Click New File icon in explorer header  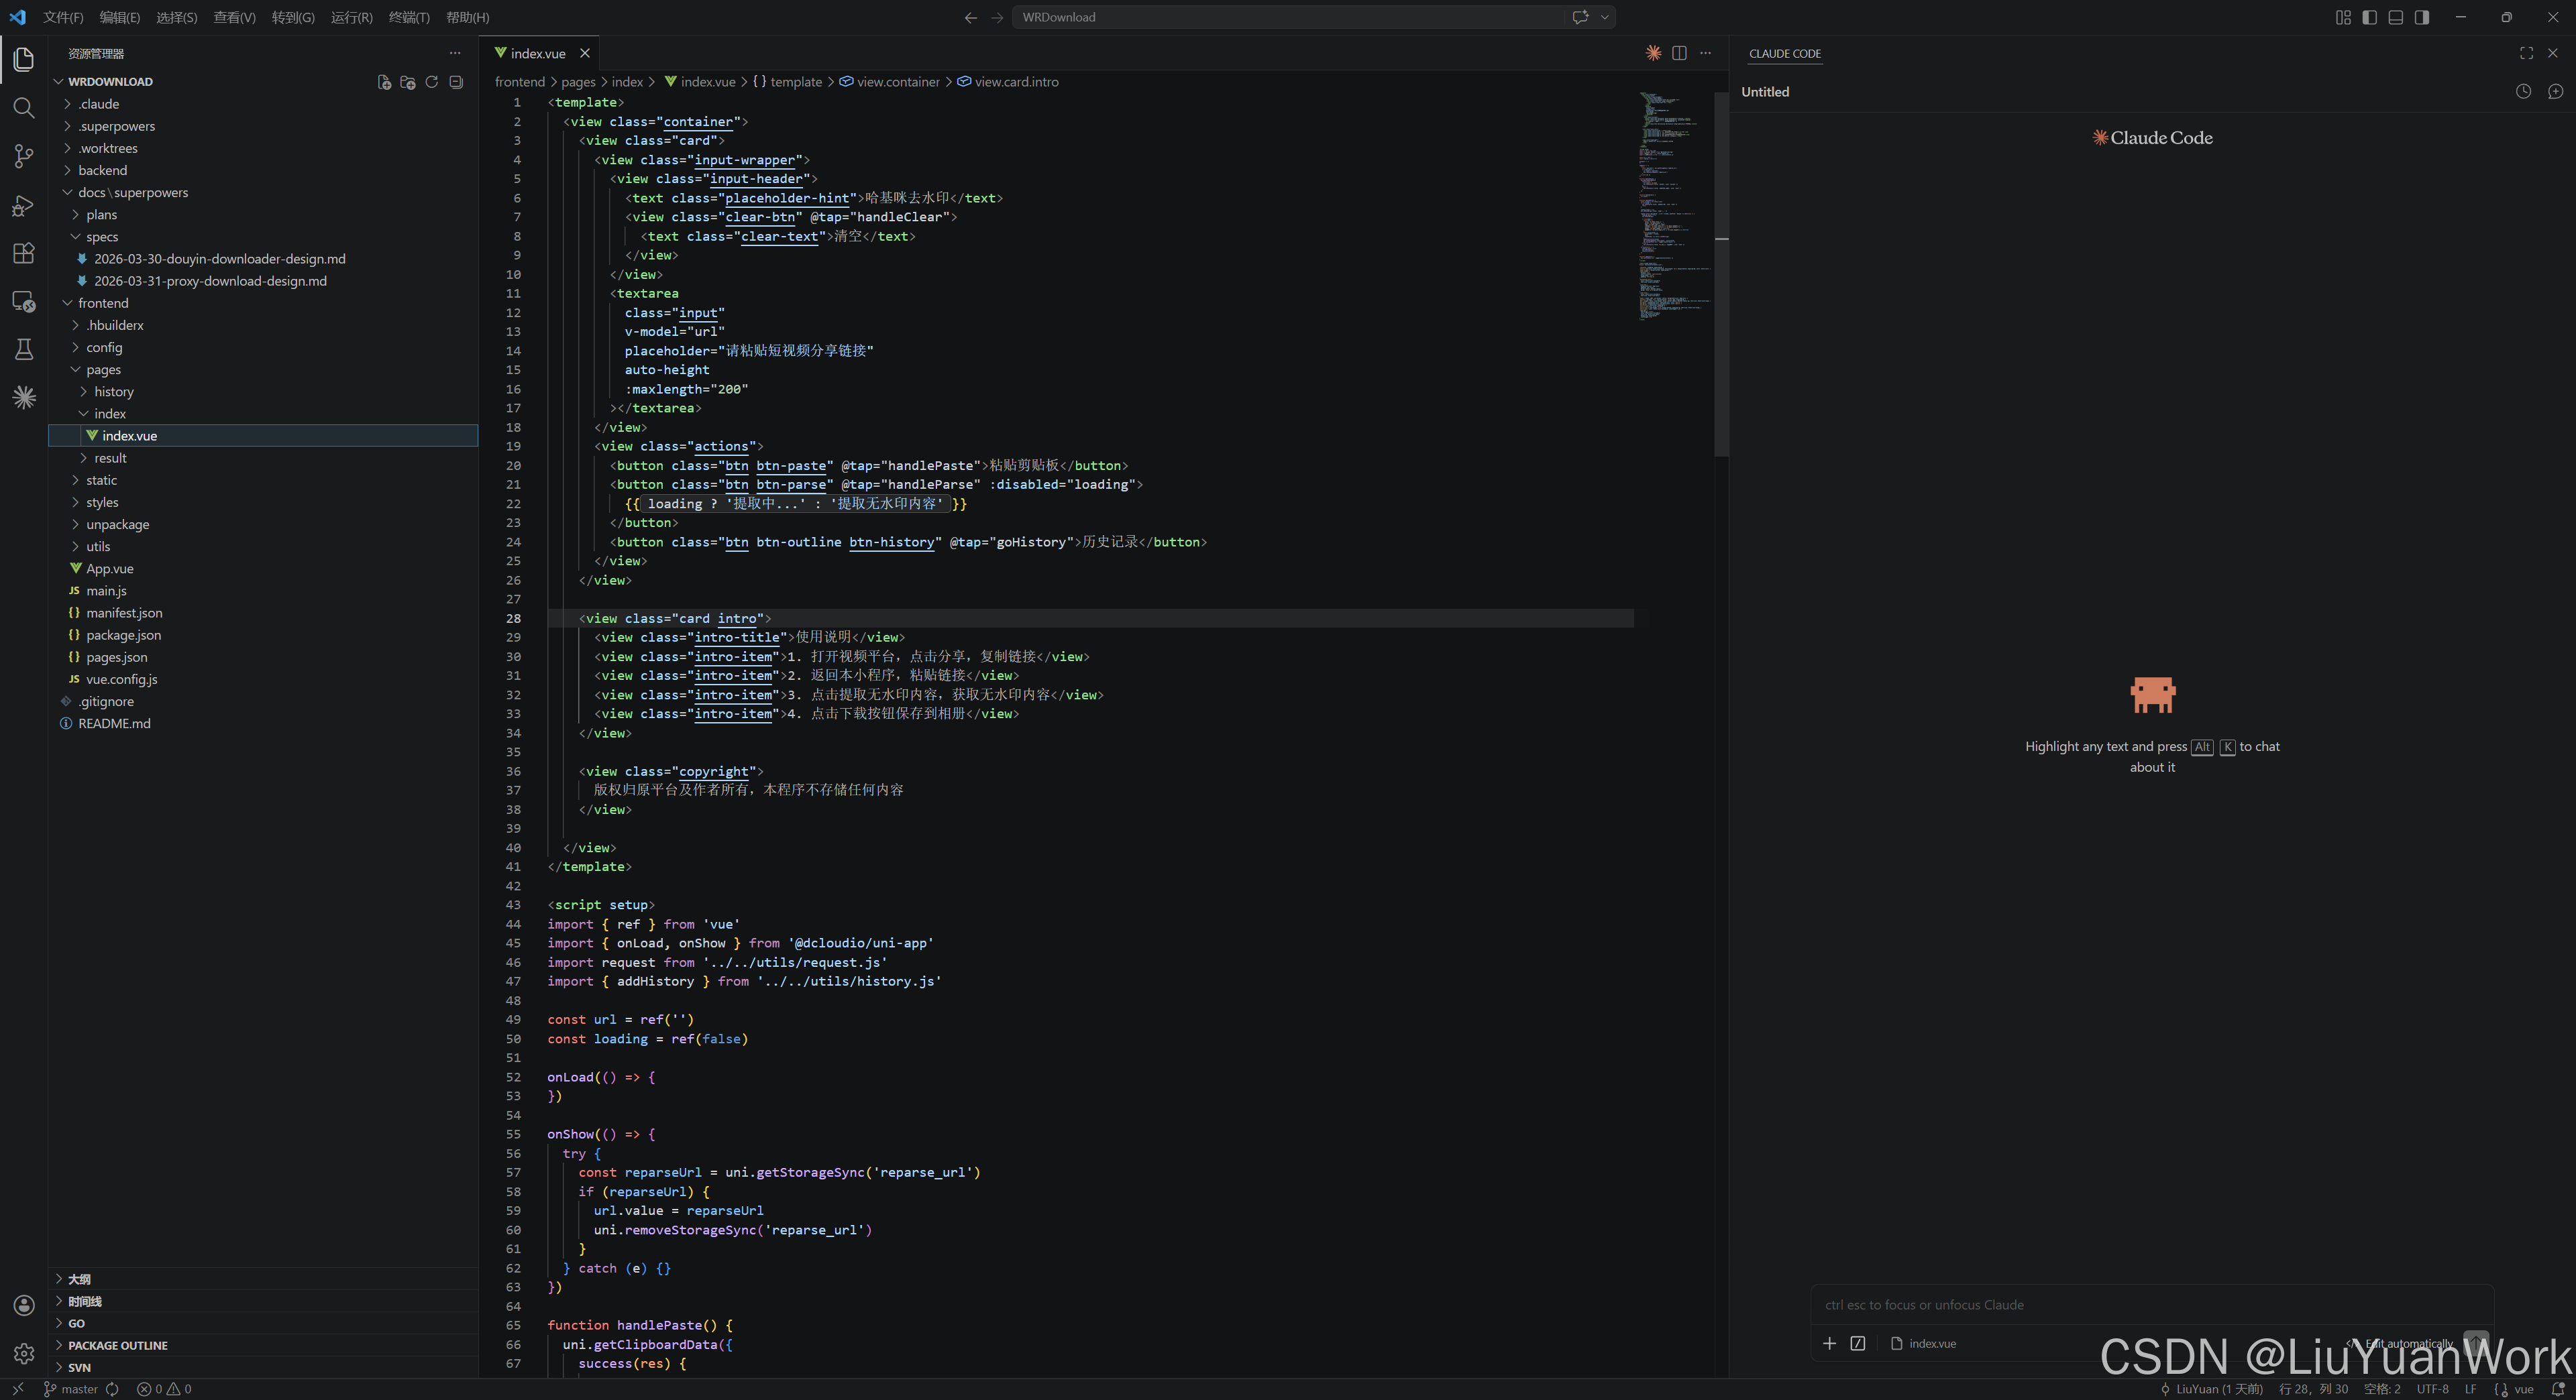[x=384, y=82]
